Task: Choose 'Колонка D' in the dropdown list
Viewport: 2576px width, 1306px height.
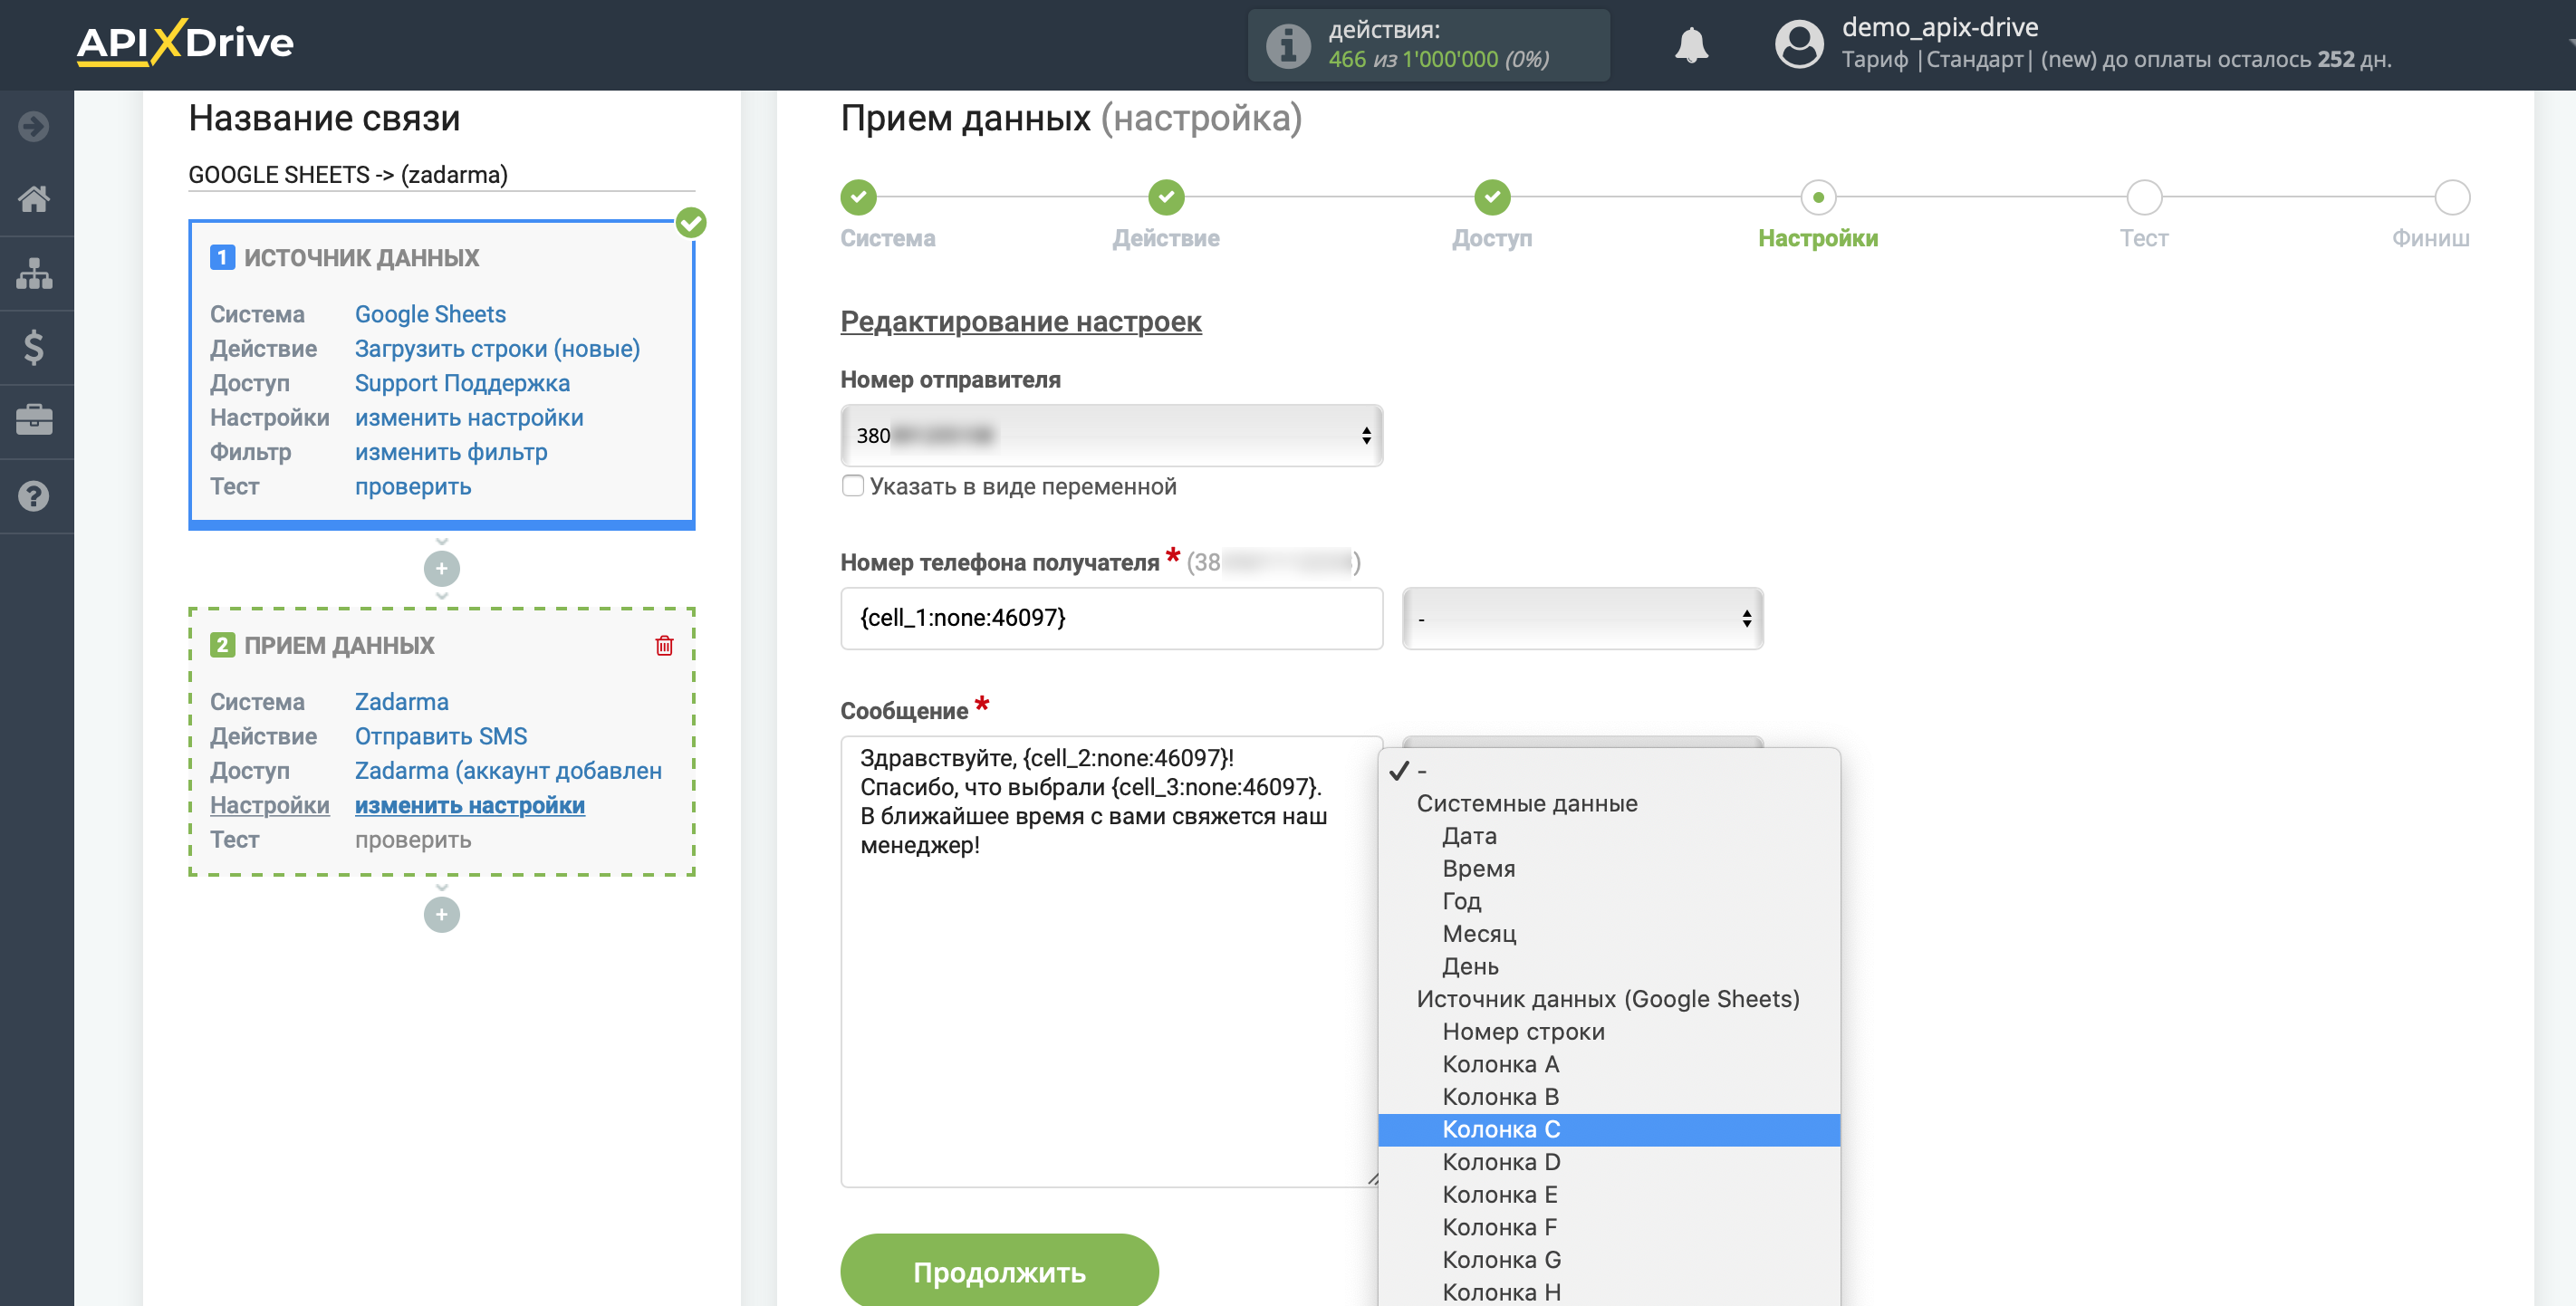Action: (x=1608, y=1162)
